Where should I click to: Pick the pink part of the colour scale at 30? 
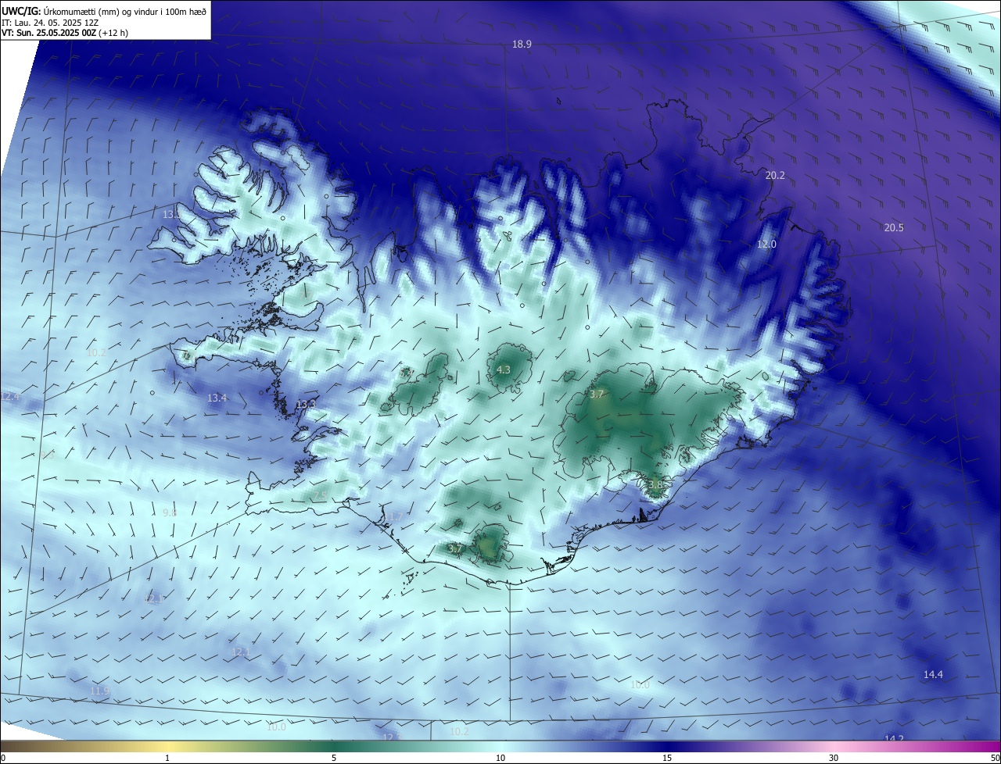coord(834,747)
